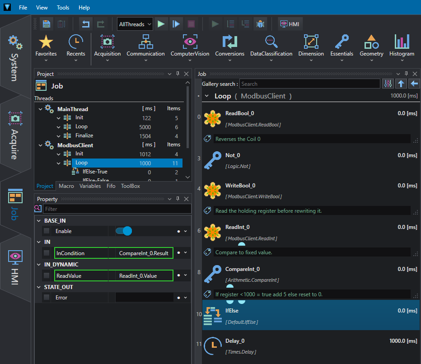Click the HMI button in toolbar
The height and width of the screenshot is (364, 421).
tap(290, 24)
